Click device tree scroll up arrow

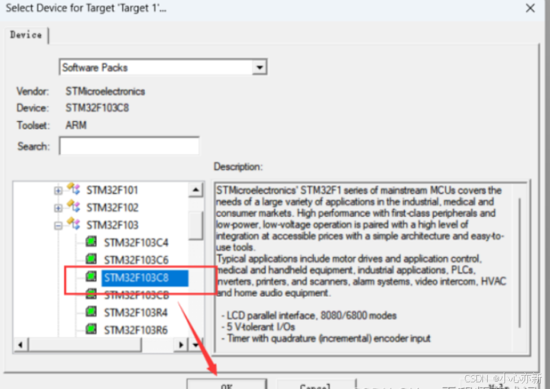coord(196,189)
